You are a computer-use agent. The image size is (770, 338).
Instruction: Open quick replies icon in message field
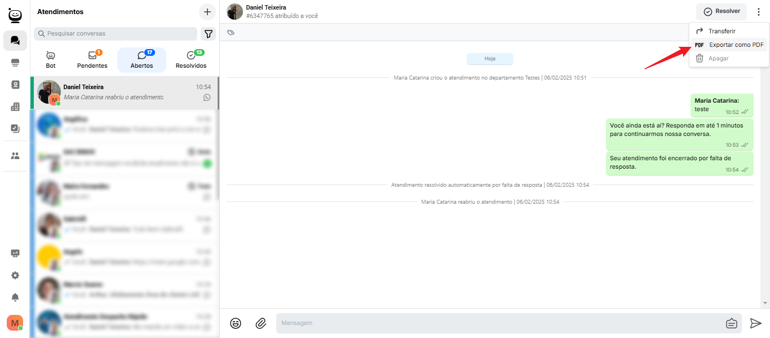click(731, 323)
